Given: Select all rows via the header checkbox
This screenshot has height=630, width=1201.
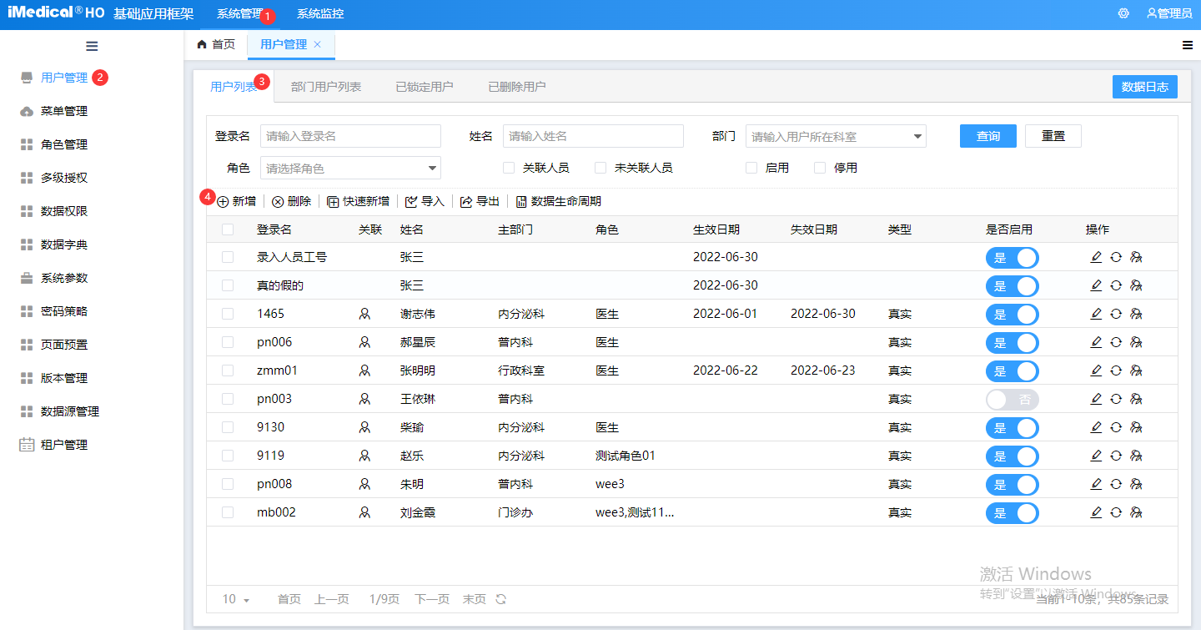Looking at the screenshot, I should click(228, 229).
